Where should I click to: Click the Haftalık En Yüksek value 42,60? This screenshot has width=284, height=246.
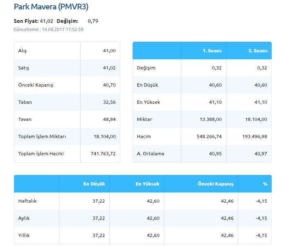tap(153, 201)
